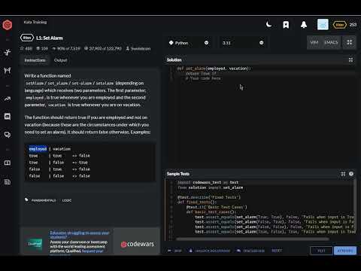Open the Career trending-arrow sidebar icon
Image resolution: width=361 pixels, height=271 pixels.
point(8,99)
